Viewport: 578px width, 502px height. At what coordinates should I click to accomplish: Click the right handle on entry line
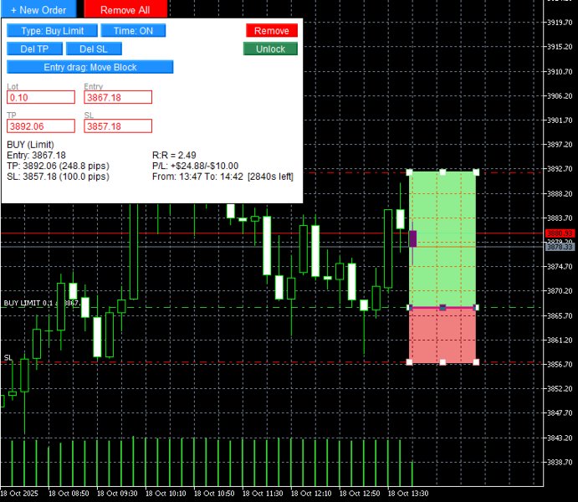[x=476, y=307]
